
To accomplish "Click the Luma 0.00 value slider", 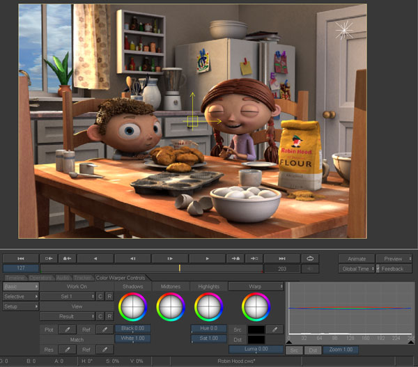I will point(256,349).
